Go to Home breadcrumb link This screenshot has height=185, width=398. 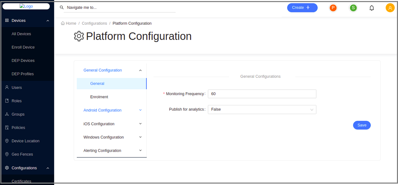[x=69, y=23]
